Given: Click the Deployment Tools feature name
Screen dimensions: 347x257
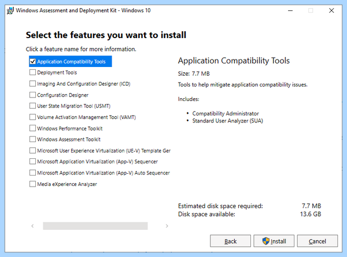Looking at the screenshot, I should 57,73.
